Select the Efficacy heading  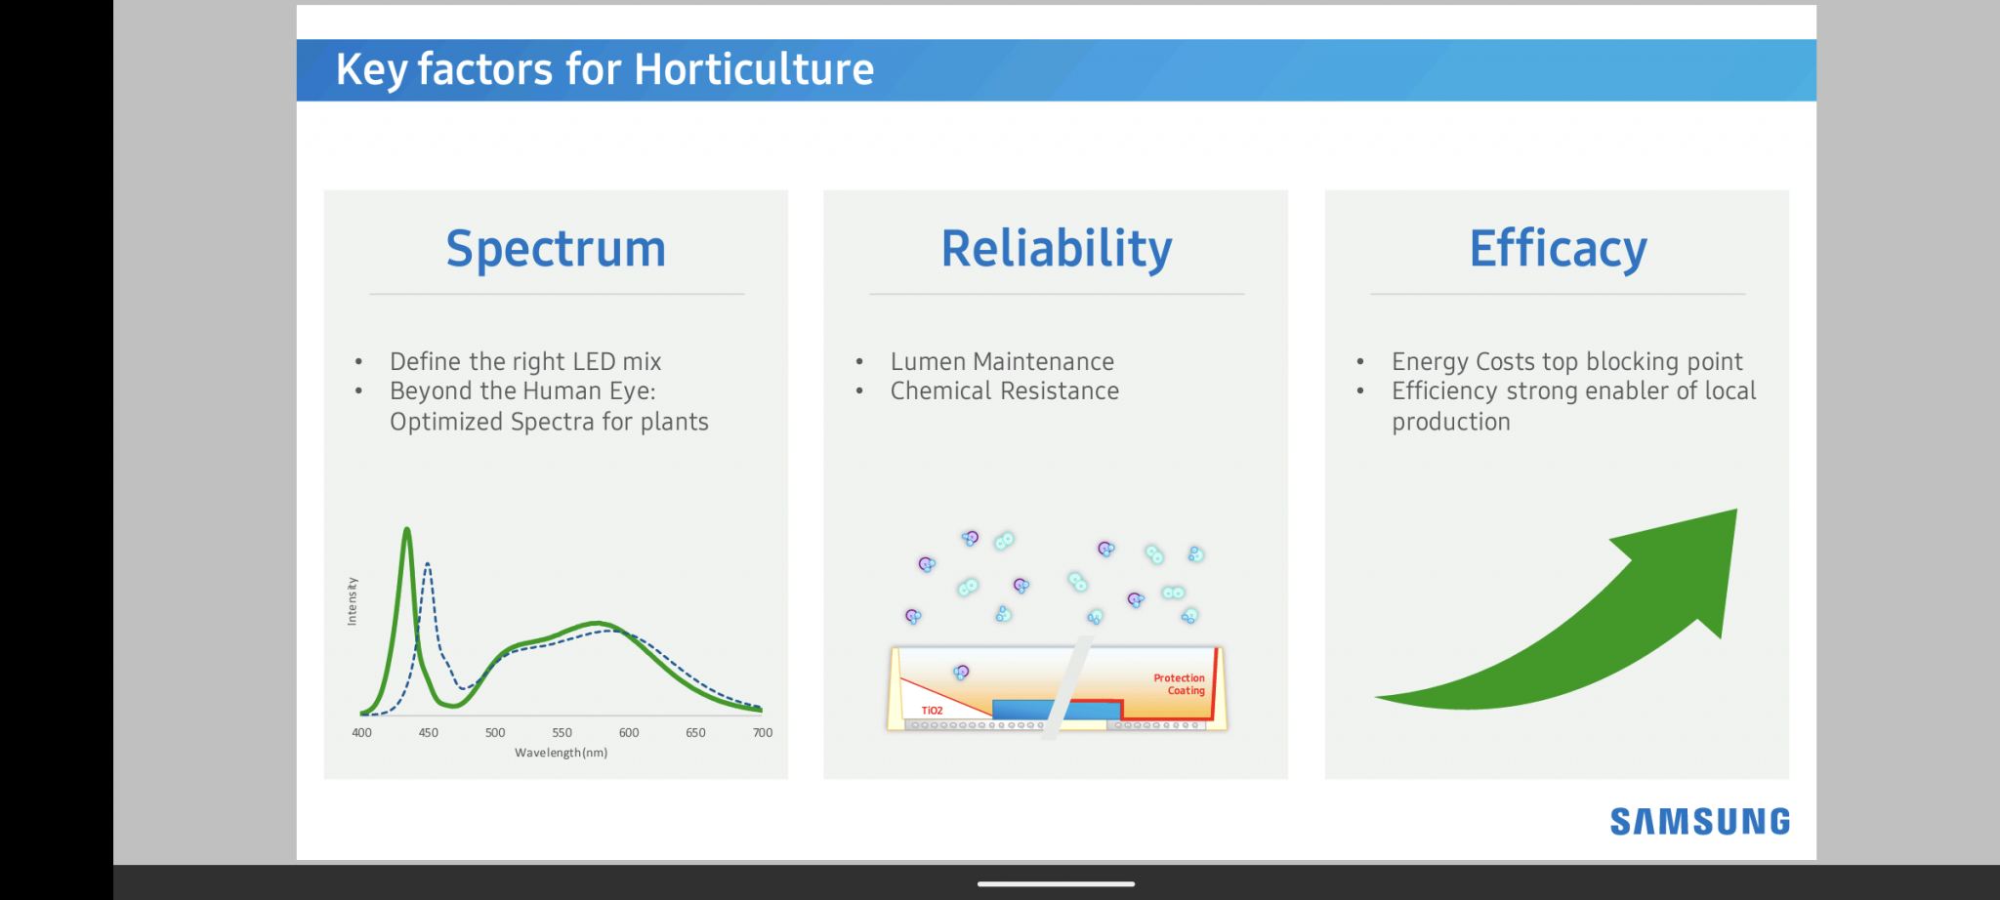[x=1558, y=249]
